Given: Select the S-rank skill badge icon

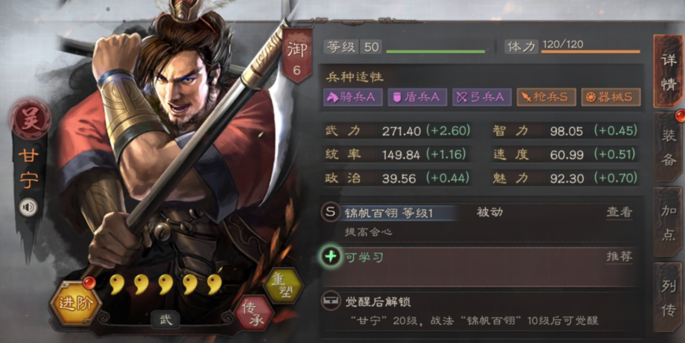Looking at the screenshot, I should (x=331, y=212).
